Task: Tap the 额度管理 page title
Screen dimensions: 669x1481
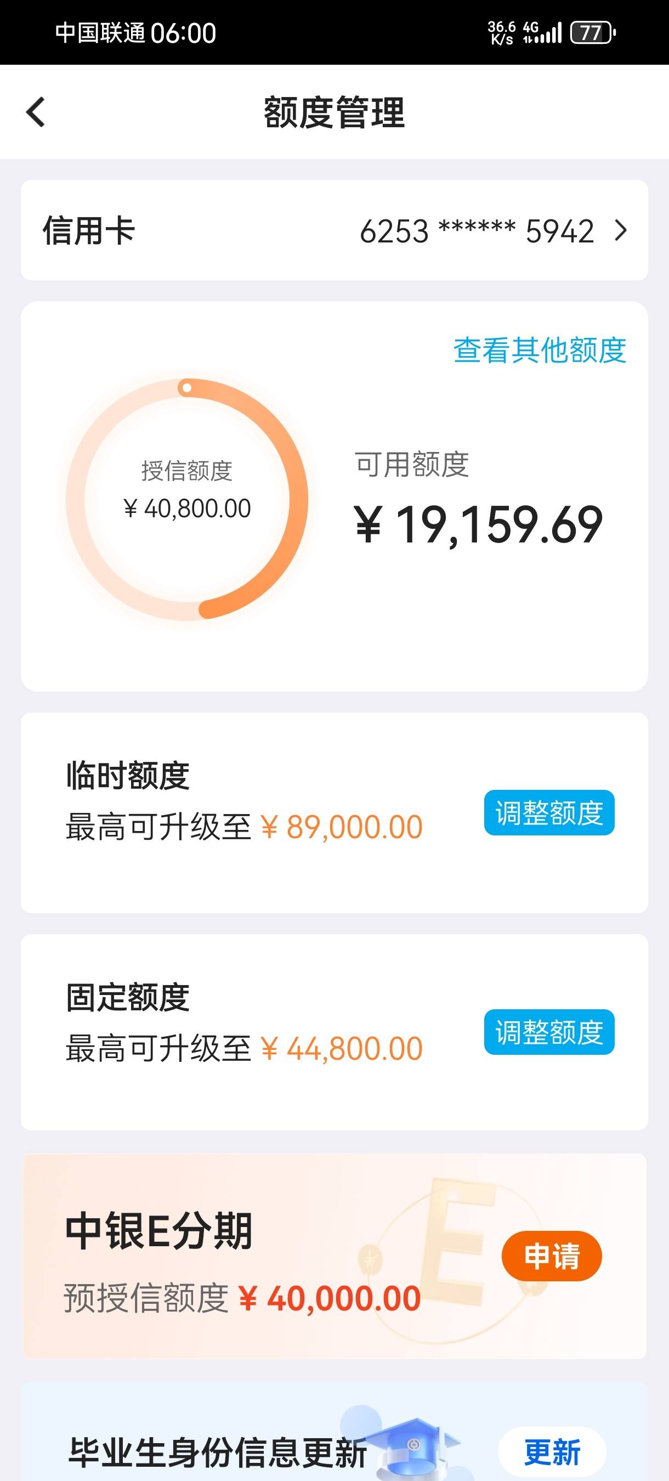Action: click(x=334, y=112)
